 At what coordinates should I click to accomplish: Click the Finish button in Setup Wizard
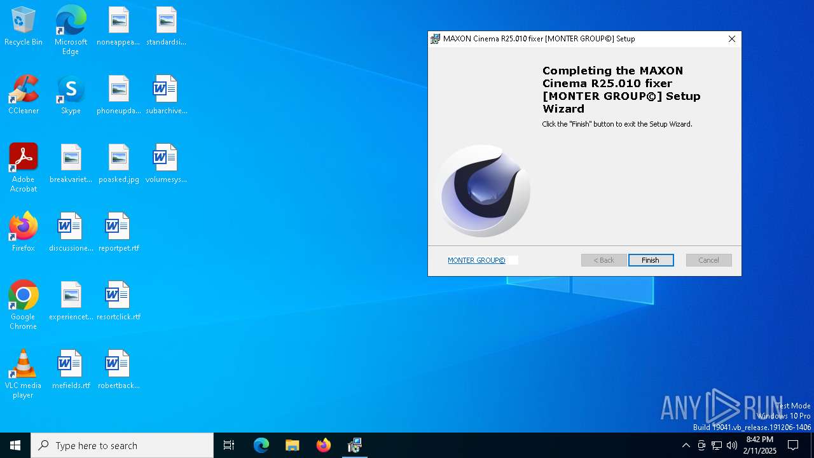coord(651,260)
